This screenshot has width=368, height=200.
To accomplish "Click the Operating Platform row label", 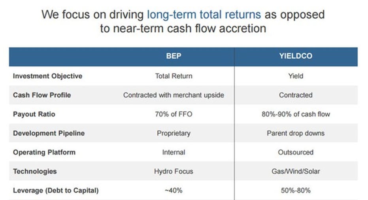I will point(44,152).
